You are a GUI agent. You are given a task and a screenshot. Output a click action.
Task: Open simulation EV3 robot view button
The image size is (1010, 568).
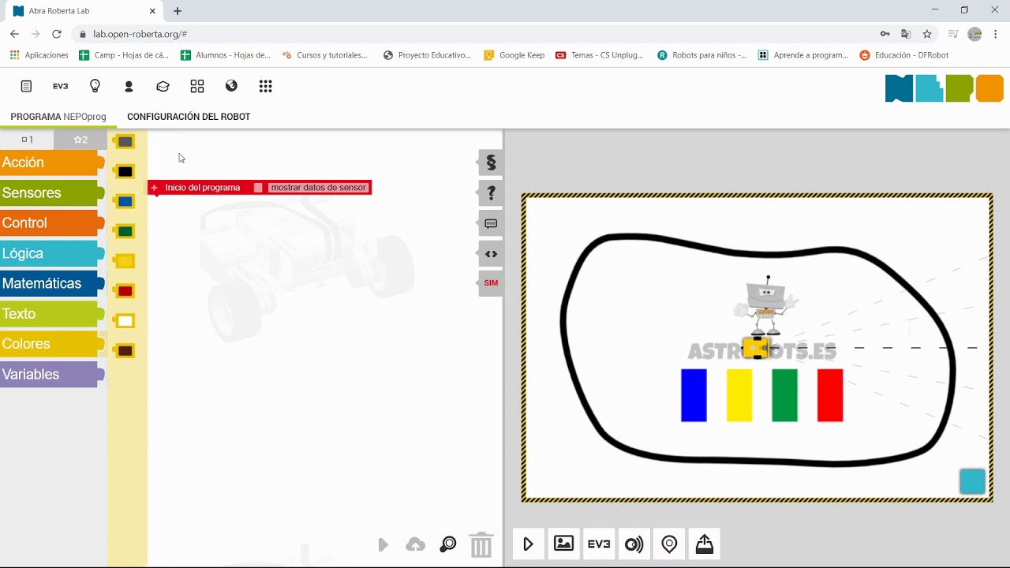[599, 544]
